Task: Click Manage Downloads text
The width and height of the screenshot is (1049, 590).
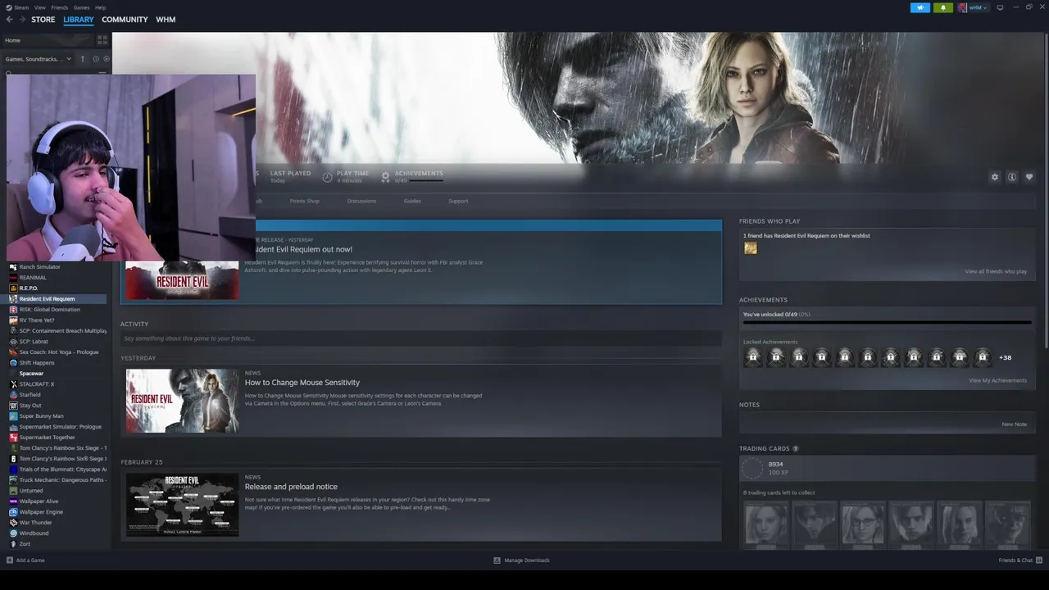Action: point(527,560)
